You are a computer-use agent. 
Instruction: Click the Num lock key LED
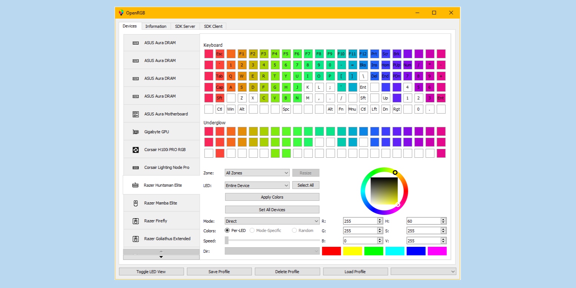pyautogui.click(x=408, y=65)
